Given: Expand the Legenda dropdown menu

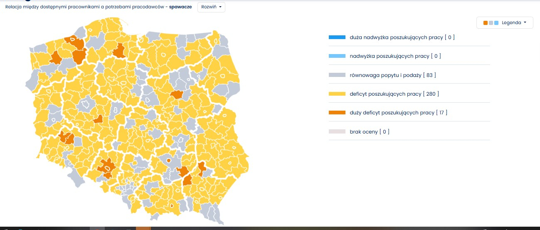Looking at the screenshot, I should pyautogui.click(x=505, y=22).
